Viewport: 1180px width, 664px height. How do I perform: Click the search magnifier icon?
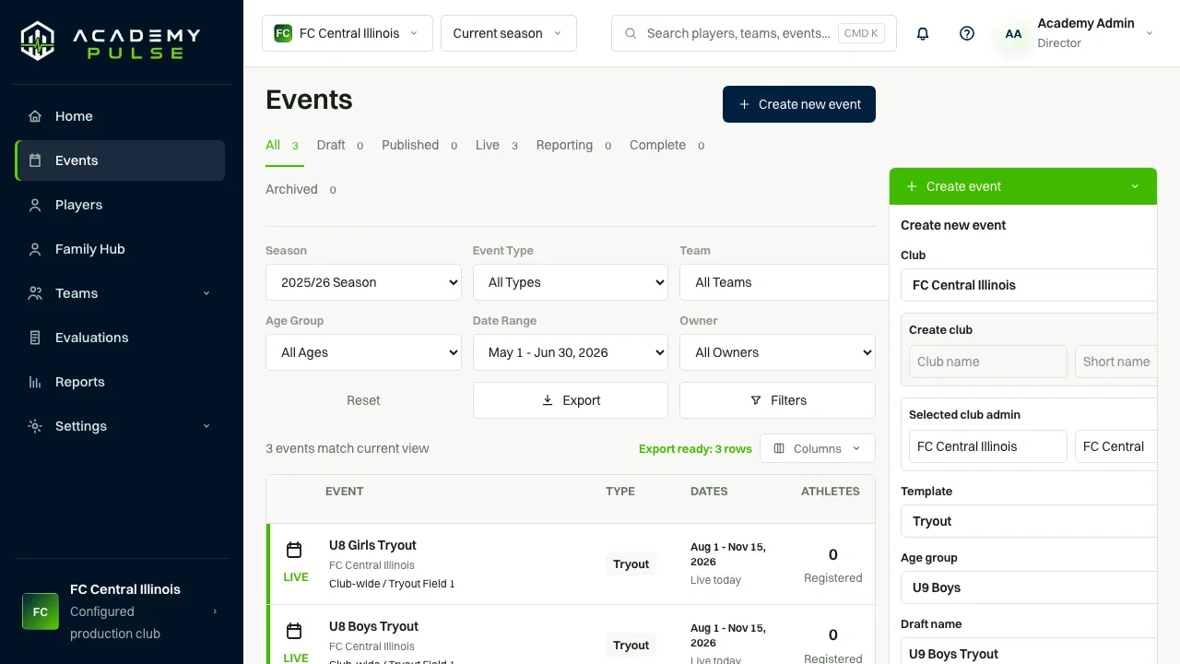[x=631, y=33]
